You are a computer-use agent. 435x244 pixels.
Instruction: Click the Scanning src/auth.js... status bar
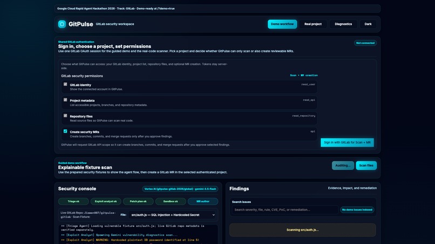point(303,230)
